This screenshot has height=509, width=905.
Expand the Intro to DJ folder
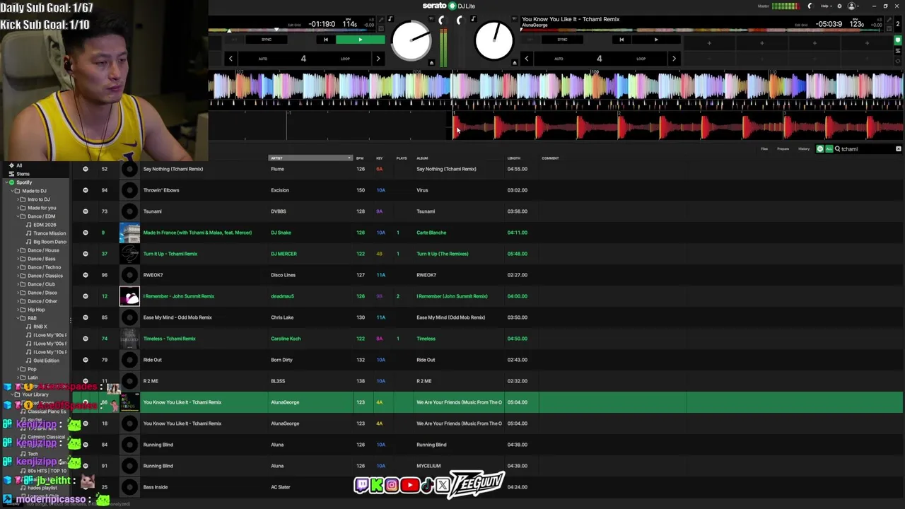[17, 199]
